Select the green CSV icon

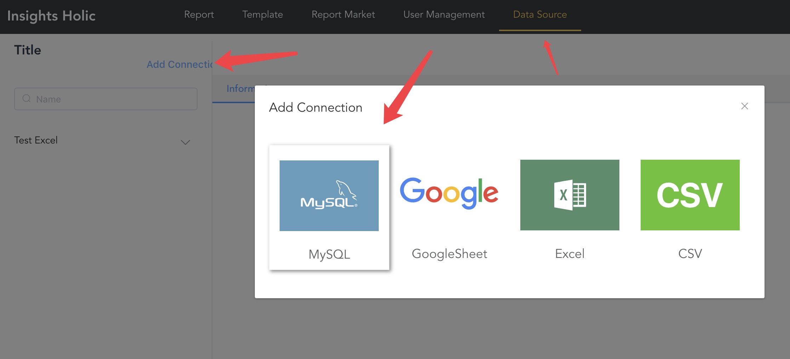[690, 195]
